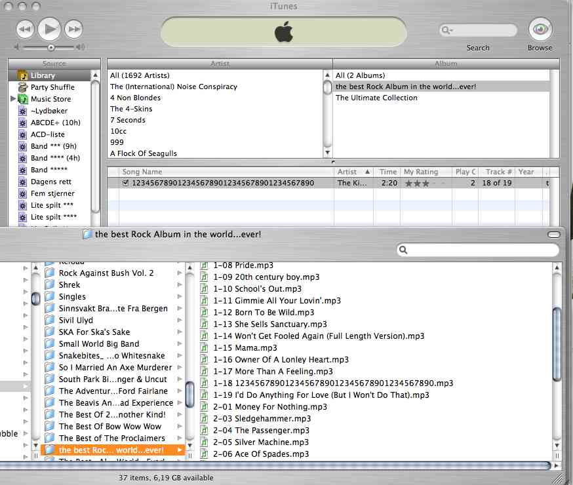Image resolution: width=573 pixels, height=485 pixels.
Task: Select file 2-01 Money For Nothing.mp3
Action: pos(270,406)
